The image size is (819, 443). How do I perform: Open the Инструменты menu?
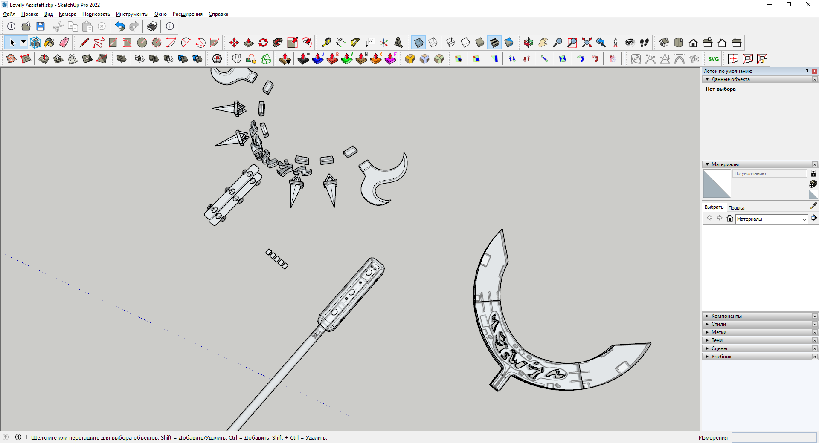(x=132, y=14)
